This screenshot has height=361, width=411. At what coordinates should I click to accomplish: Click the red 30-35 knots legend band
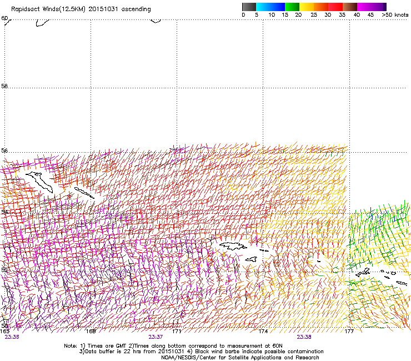click(335, 7)
